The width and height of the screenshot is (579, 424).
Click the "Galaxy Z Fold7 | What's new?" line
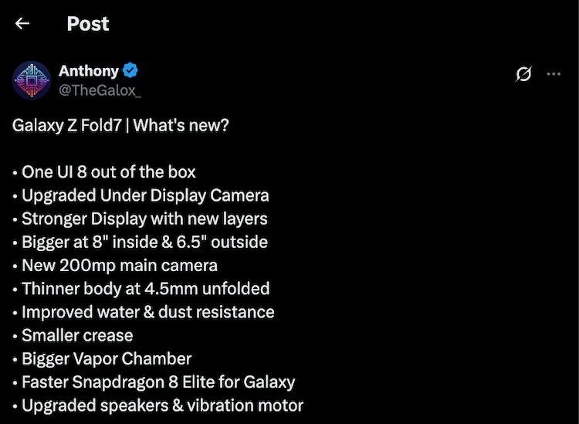click(120, 125)
